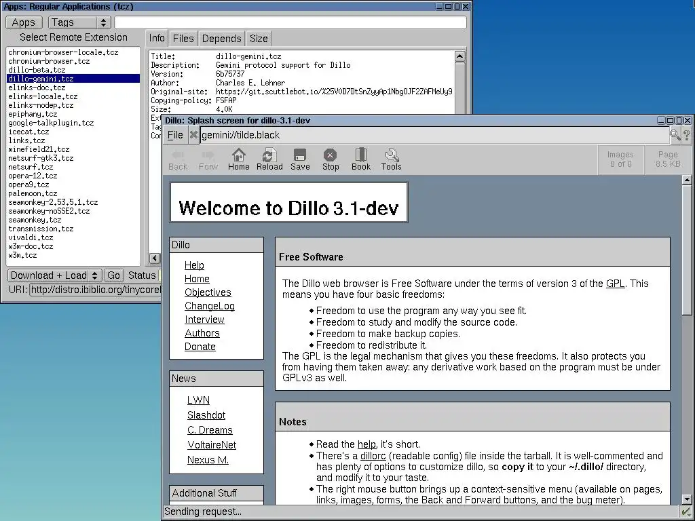The width and height of the screenshot is (695, 521).
Task: Open the dillorc link in Notes
Action: (373, 456)
